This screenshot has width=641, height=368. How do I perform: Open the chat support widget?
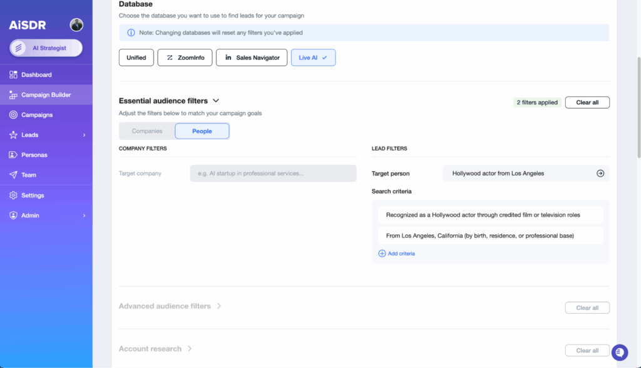click(x=619, y=352)
